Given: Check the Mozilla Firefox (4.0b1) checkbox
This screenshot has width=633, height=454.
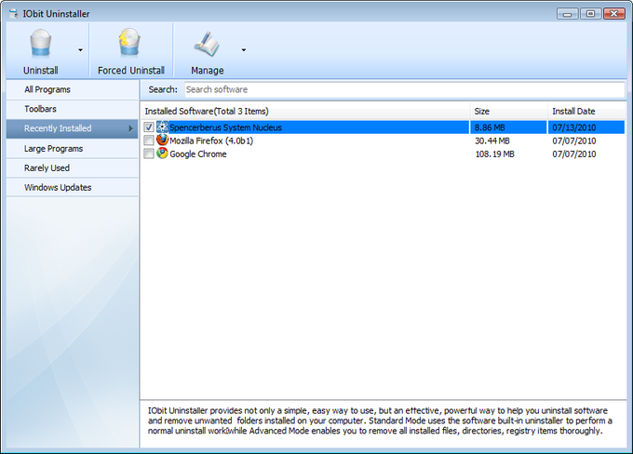Looking at the screenshot, I should point(149,140).
